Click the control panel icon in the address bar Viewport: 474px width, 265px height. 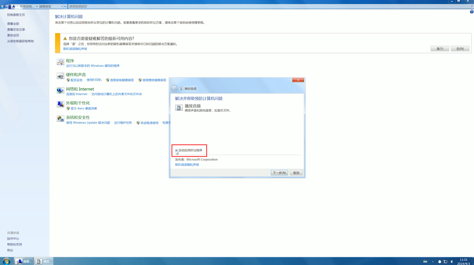(13, 6)
